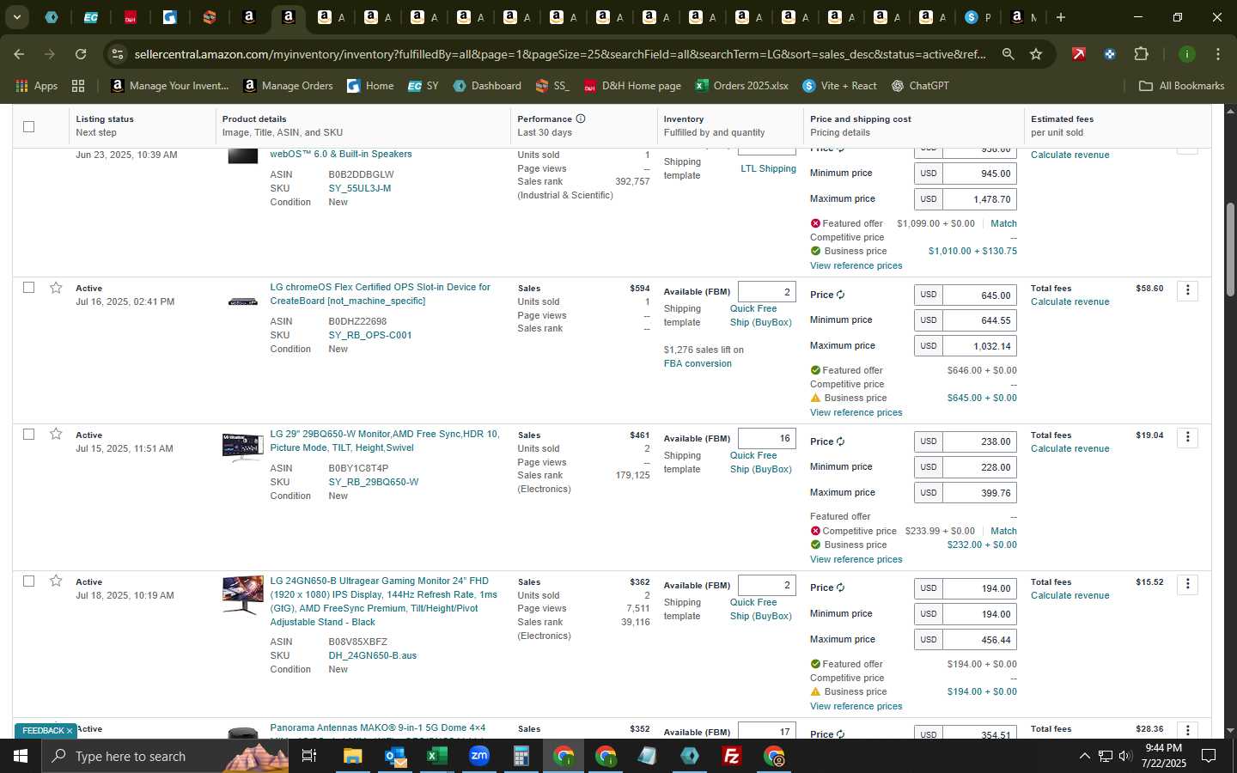Click Calculate revenue for $58.60 fees

[1069, 301]
